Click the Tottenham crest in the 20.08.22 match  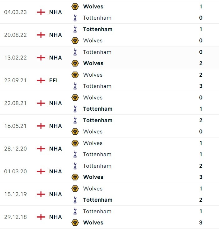coord(75,29)
